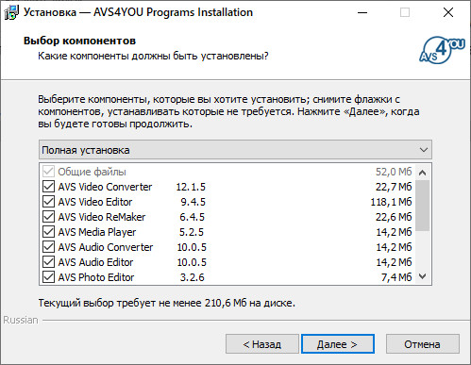Viewport: 471px width, 365px height.
Task: Select the AVS Audio Editor row label
Action: point(95,262)
